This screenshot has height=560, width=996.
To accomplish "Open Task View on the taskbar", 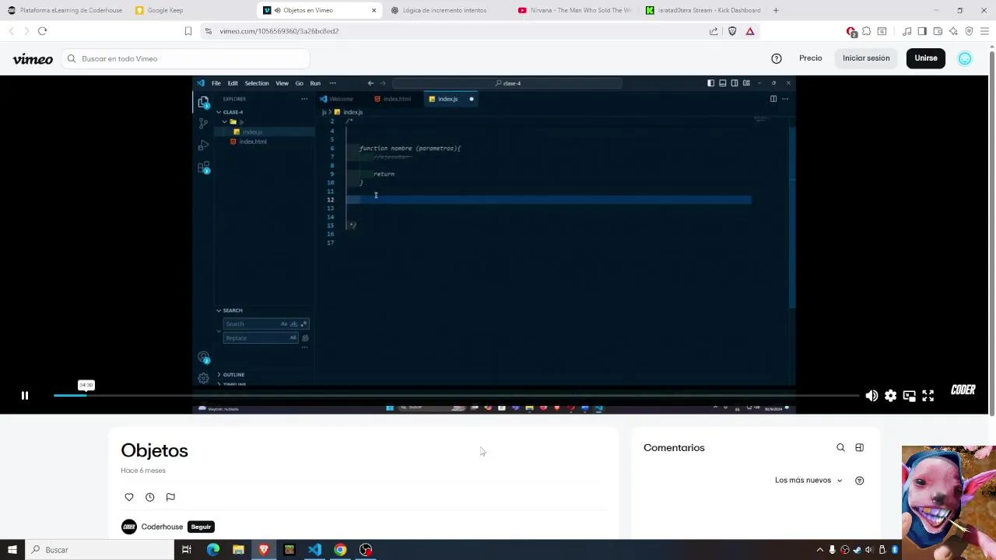I will pyautogui.click(x=187, y=550).
